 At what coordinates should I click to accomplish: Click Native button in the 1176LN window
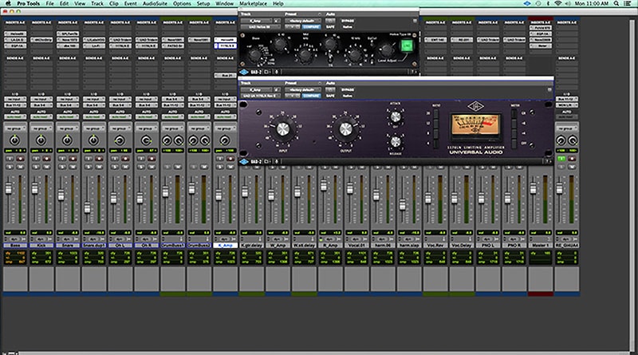347,96
